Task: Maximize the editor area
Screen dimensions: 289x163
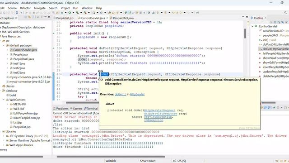Action: point(247,17)
